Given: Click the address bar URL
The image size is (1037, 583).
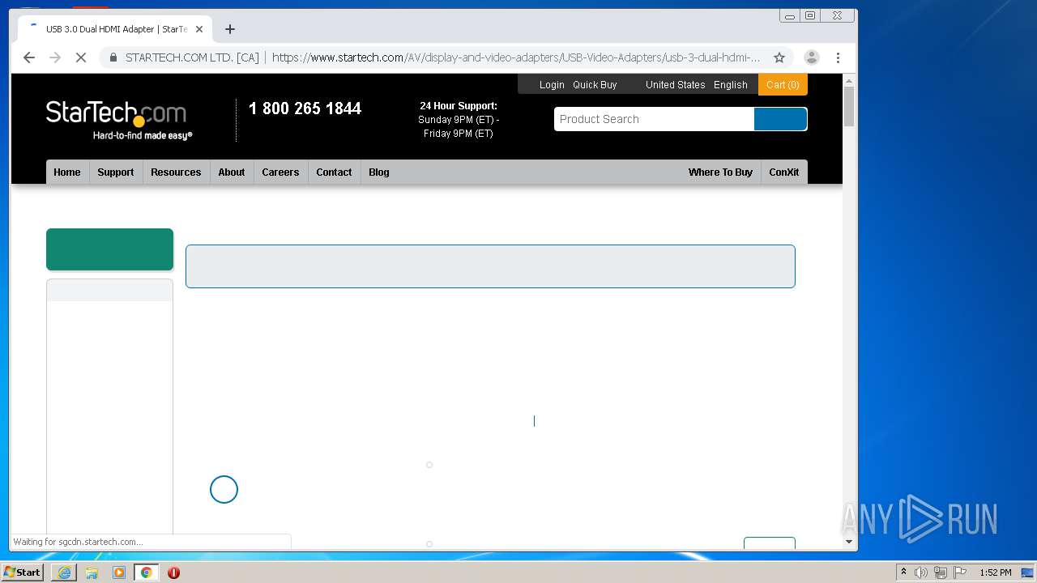Looking at the screenshot, I should coord(516,57).
